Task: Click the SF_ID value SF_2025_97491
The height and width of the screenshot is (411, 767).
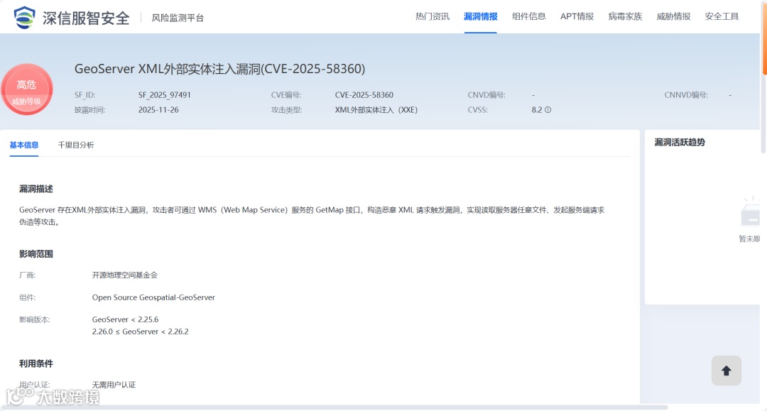Action: point(164,95)
